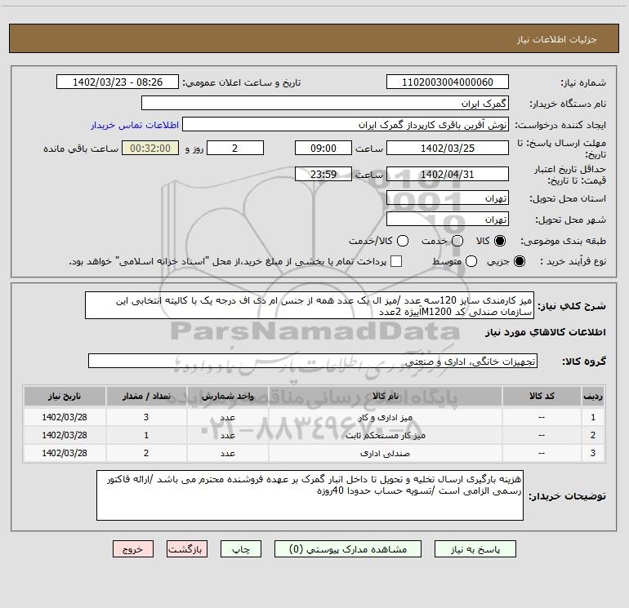Click the date 1402/03/28 in row 3

click(65, 453)
